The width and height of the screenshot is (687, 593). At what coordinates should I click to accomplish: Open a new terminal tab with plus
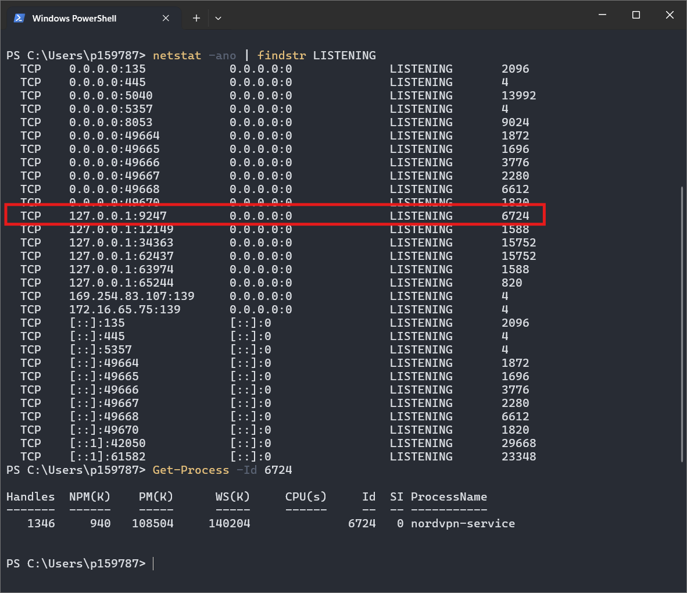pos(196,18)
